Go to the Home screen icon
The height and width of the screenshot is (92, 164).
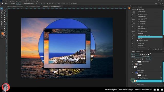click(x=2, y=4)
